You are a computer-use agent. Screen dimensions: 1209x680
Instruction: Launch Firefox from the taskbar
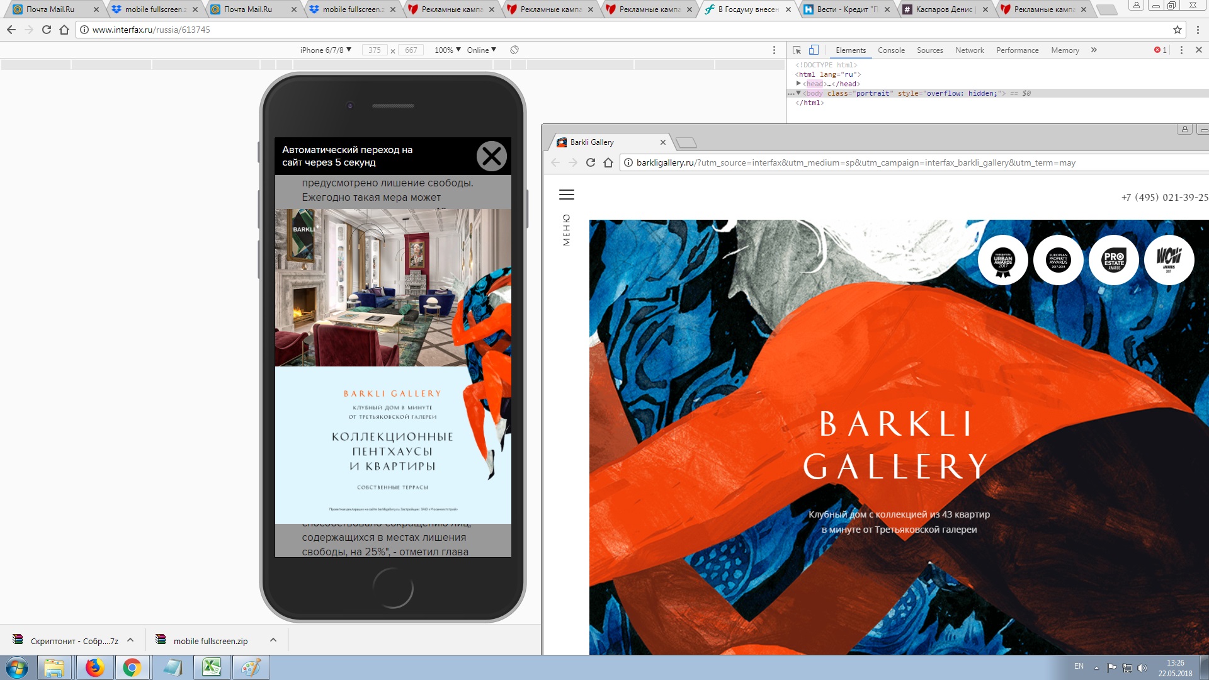(x=94, y=667)
